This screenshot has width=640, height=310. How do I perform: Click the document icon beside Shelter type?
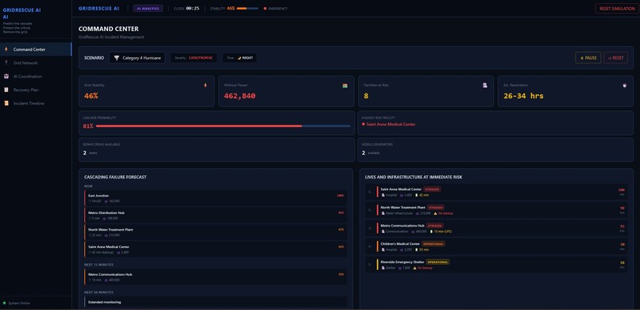[383, 268]
